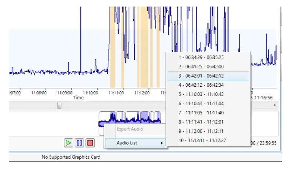Pause audio playback with the blue pause button
This screenshot has width=285, height=170.
coord(79,143)
